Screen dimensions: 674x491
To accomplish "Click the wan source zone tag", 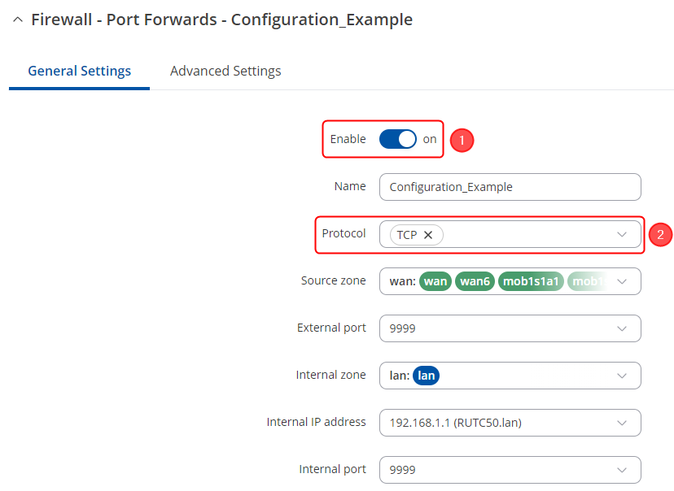I will coord(436,282).
